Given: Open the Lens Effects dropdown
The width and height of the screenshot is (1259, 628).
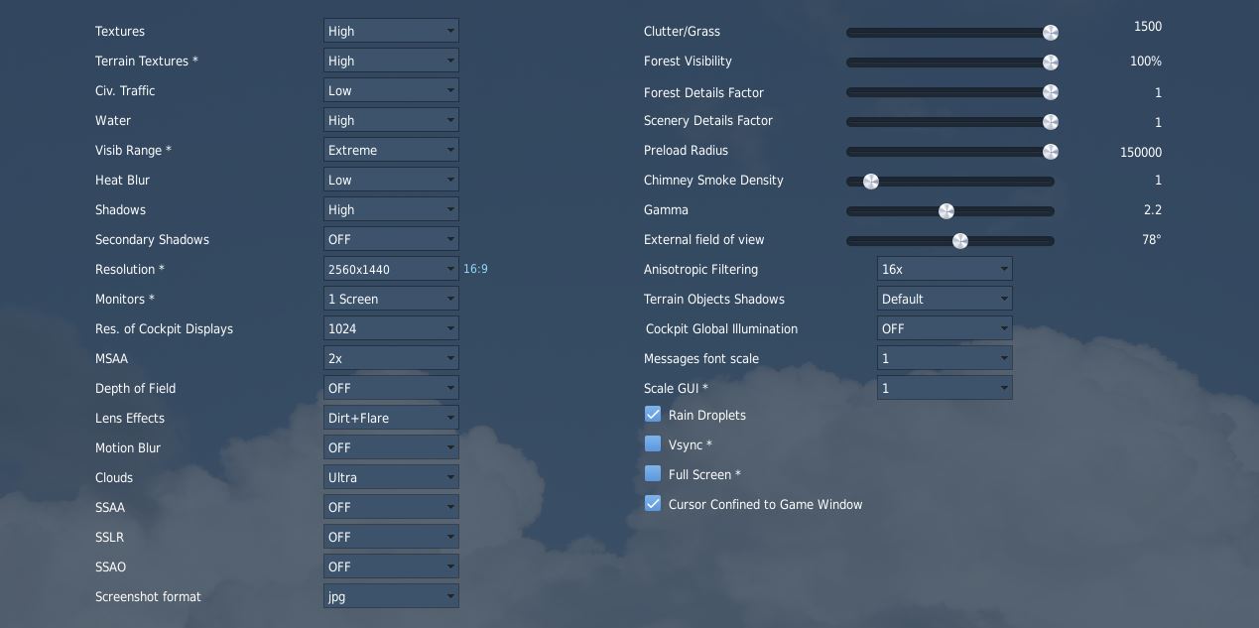Looking at the screenshot, I should click(391, 418).
